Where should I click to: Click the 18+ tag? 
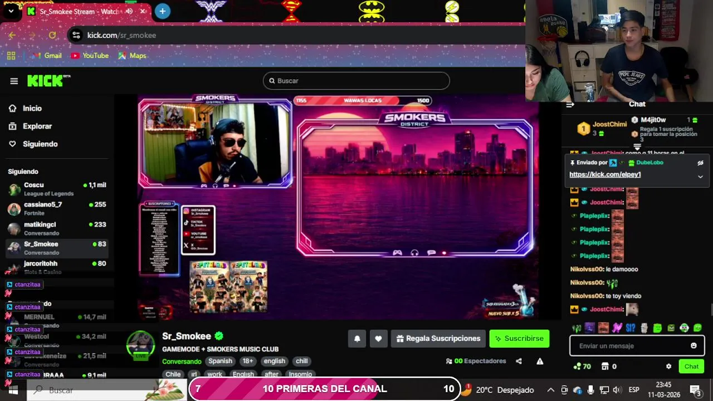coord(247,361)
